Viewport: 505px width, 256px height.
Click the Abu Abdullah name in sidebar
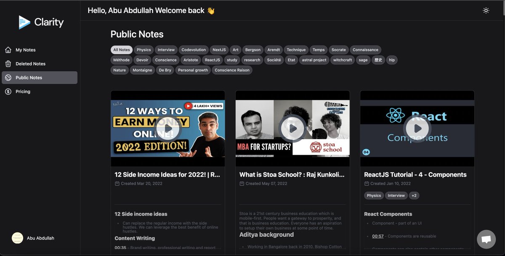[40, 238]
